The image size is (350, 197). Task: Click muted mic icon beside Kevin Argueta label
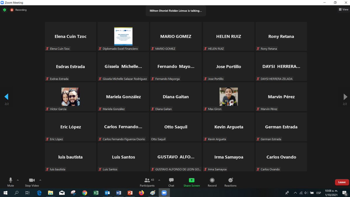point(205,139)
